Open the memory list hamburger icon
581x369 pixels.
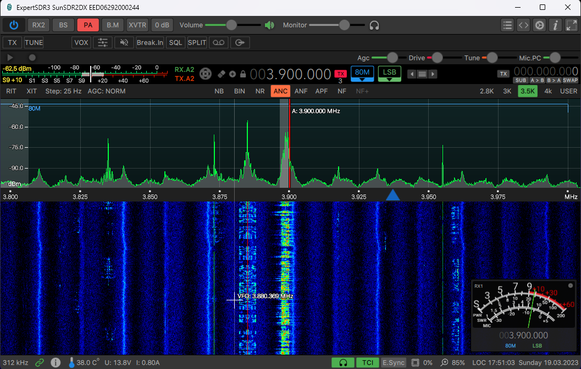[x=422, y=74]
